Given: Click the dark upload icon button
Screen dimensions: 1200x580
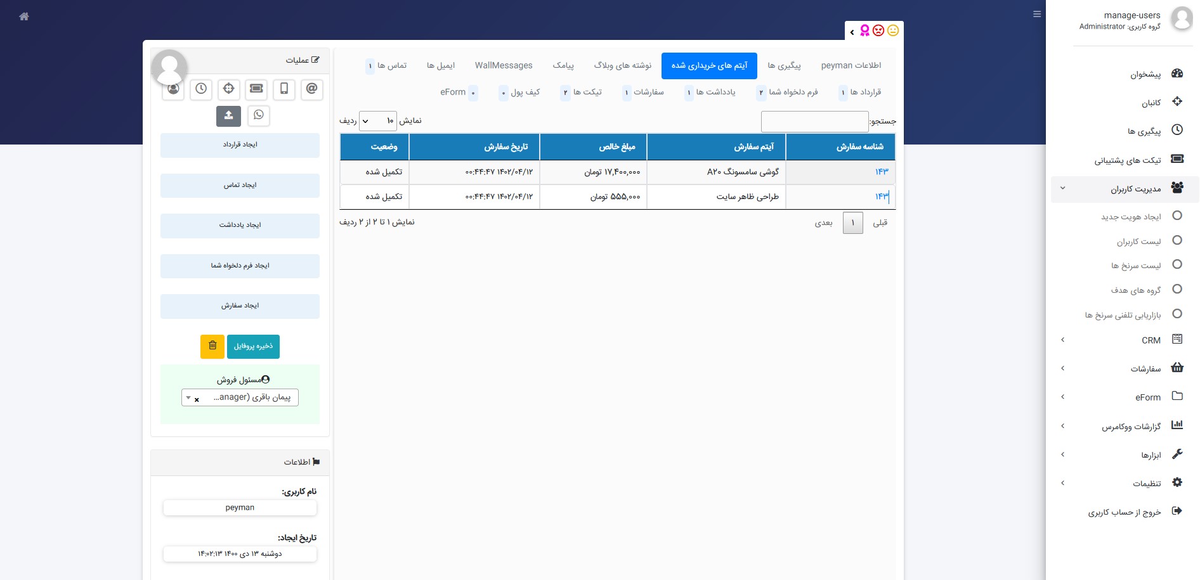Looking at the screenshot, I should pos(228,115).
